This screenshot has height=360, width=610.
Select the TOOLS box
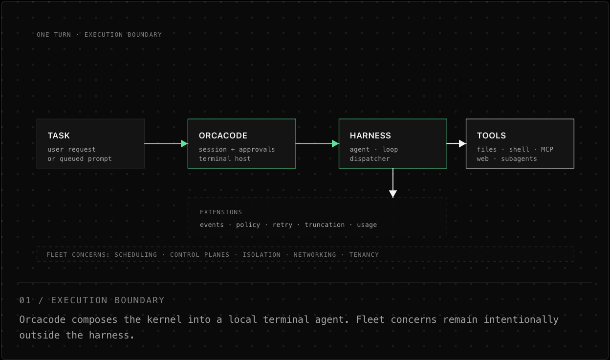(x=520, y=143)
